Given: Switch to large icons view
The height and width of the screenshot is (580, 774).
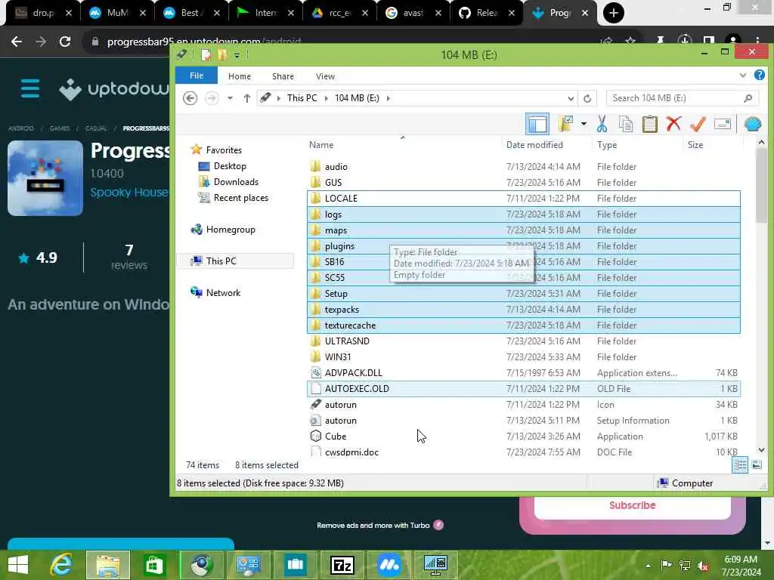Looking at the screenshot, I should pos(756,465).
